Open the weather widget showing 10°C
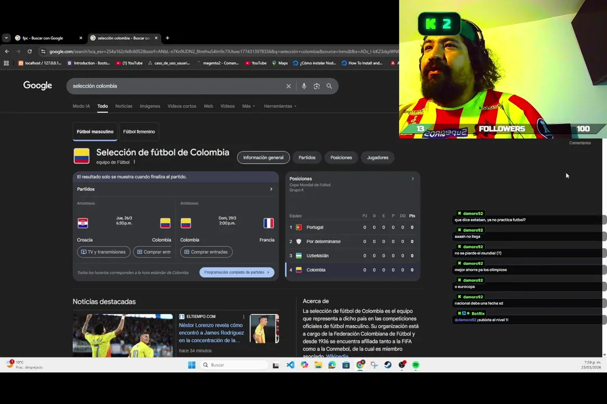Viewport: 607px width, 404px height. 25,365
